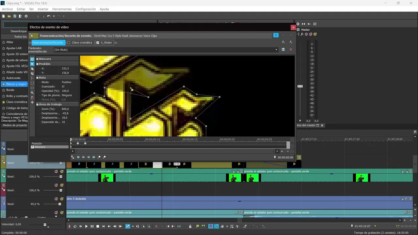418x235 pixels.
Task: Click the move freely cross-arrow tool
Action: [x=32, y=102]
